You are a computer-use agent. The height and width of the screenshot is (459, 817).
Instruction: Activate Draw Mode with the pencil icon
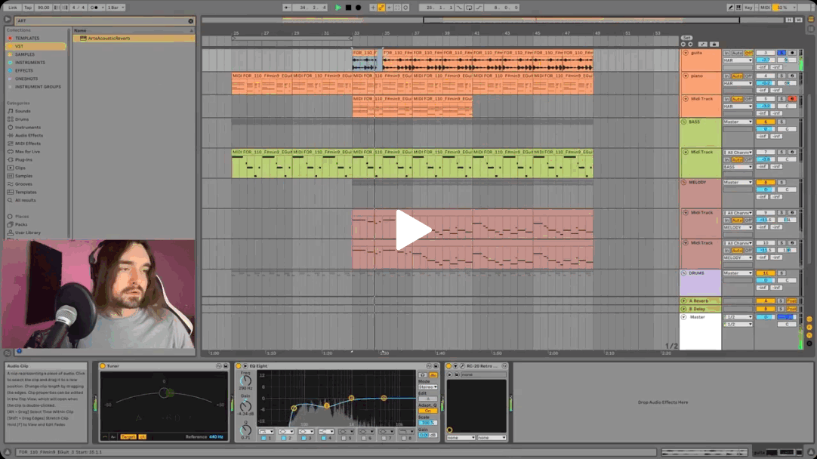pos(730,8)
